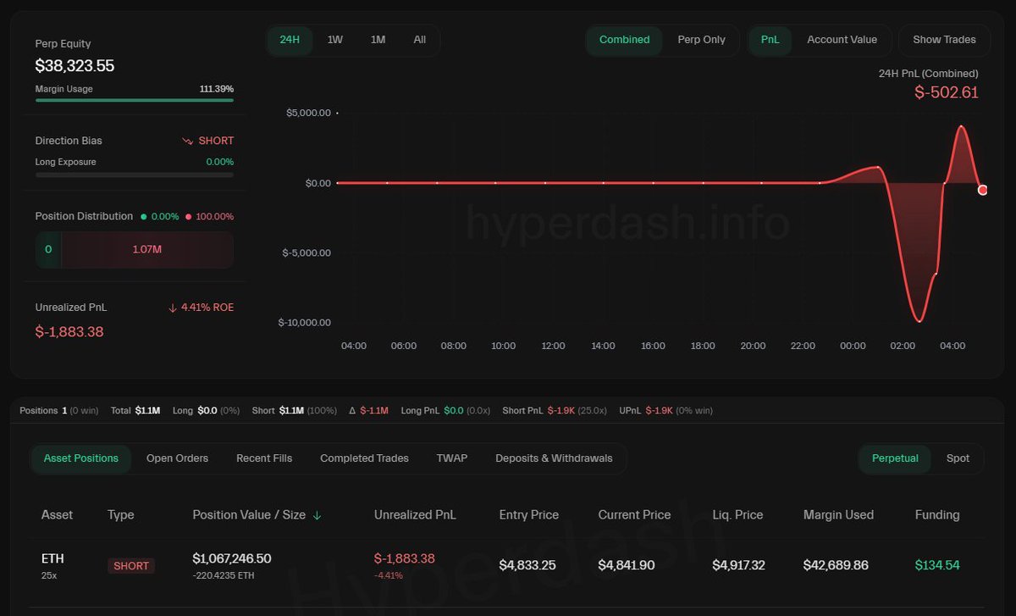
Task: Open the Asset Positions tab
Action: point(81,458)
